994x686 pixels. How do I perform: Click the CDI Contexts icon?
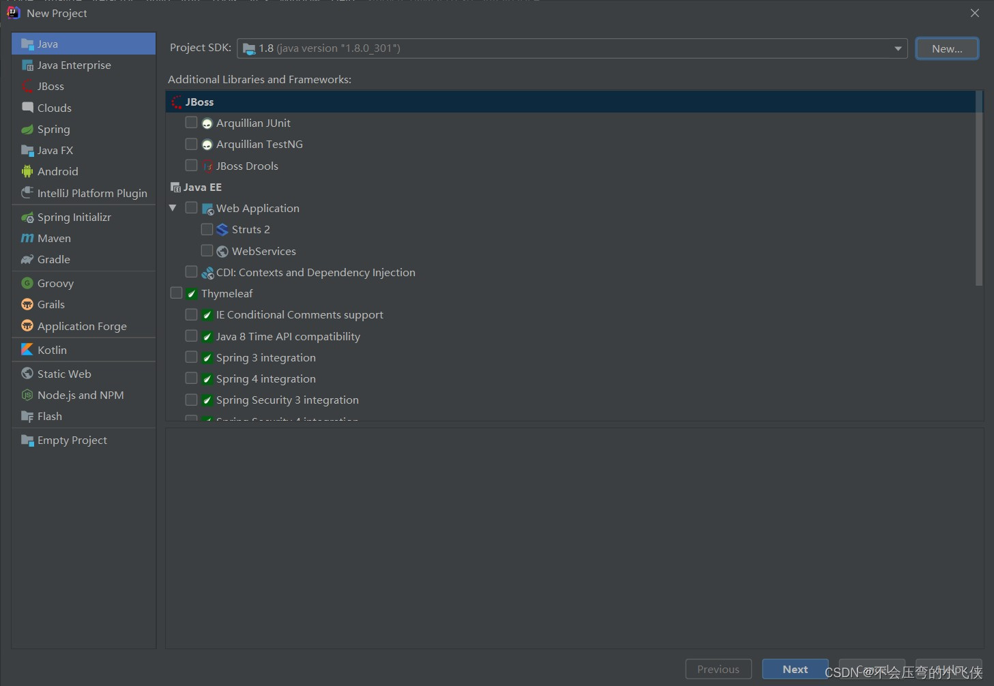click(x=207, y=273)
